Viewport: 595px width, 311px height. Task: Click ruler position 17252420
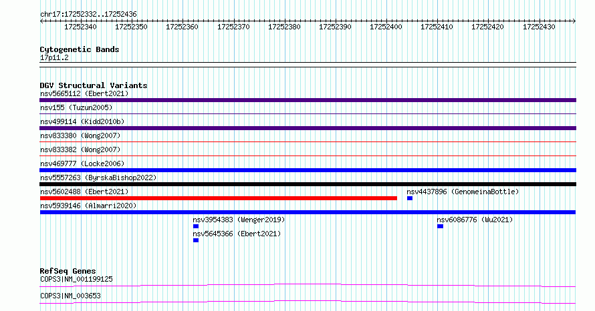pyautogui.click(x=487, y=27)
